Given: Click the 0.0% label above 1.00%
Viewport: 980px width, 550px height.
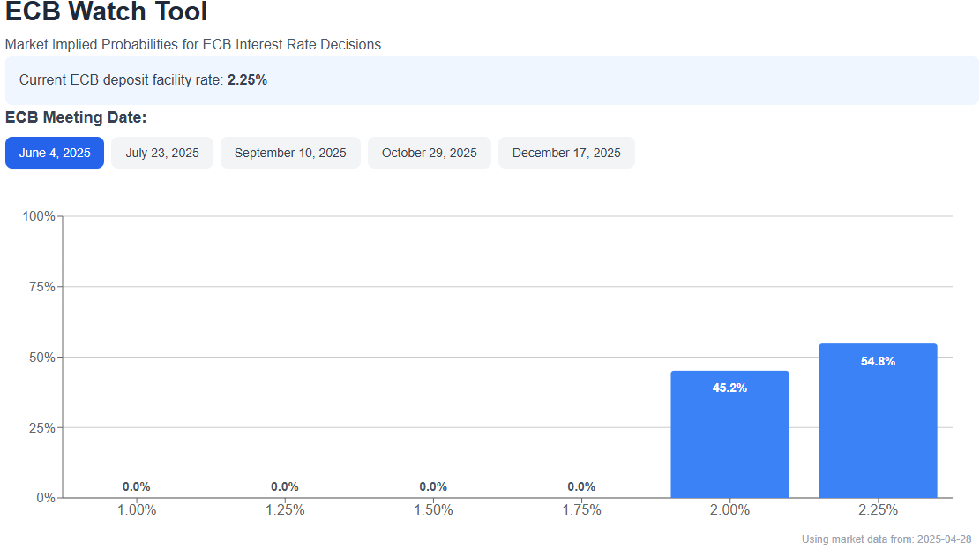Looking at the screenshot, I should (137, 486).
